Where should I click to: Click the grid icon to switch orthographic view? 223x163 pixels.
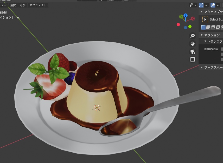192,59
